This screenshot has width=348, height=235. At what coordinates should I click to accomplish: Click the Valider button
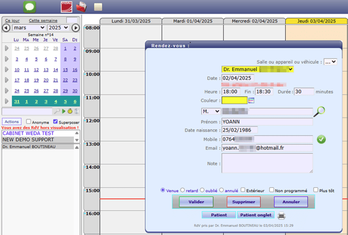click(196, 202)
